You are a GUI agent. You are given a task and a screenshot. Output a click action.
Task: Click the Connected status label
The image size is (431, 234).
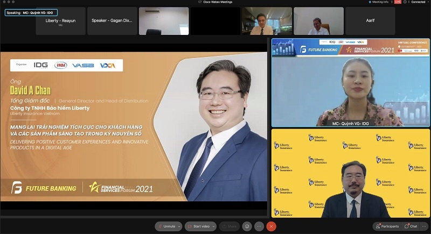(417, 2)
